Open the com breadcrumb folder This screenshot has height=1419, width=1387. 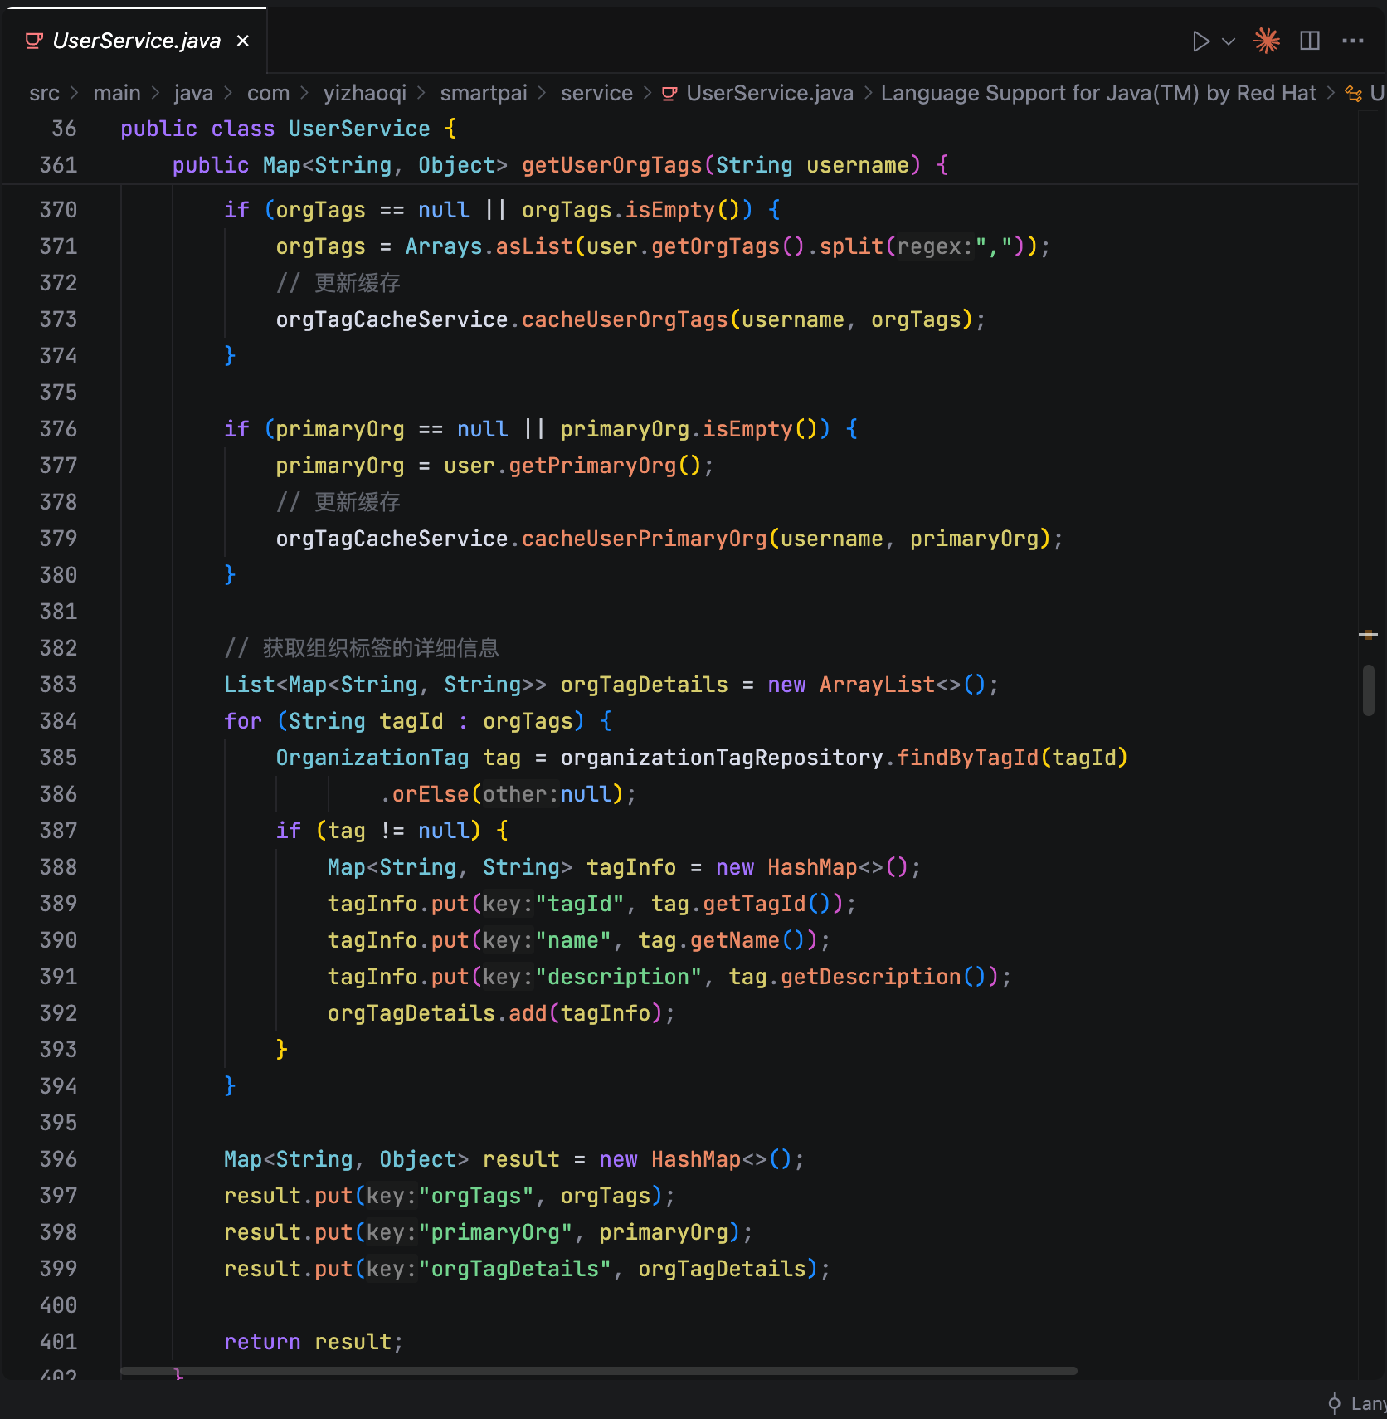click(x=268, y=93)
